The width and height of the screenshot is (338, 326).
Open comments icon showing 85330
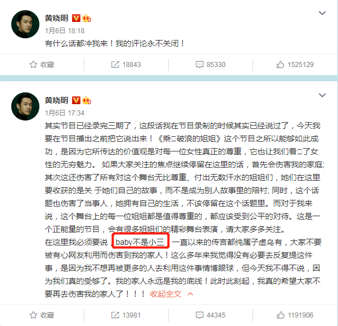[200, 65]
